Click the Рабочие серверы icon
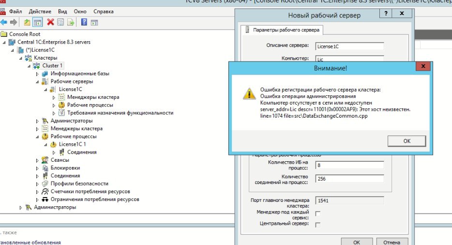The width and height of the screenshot is (452, 245). coord(45,82)
